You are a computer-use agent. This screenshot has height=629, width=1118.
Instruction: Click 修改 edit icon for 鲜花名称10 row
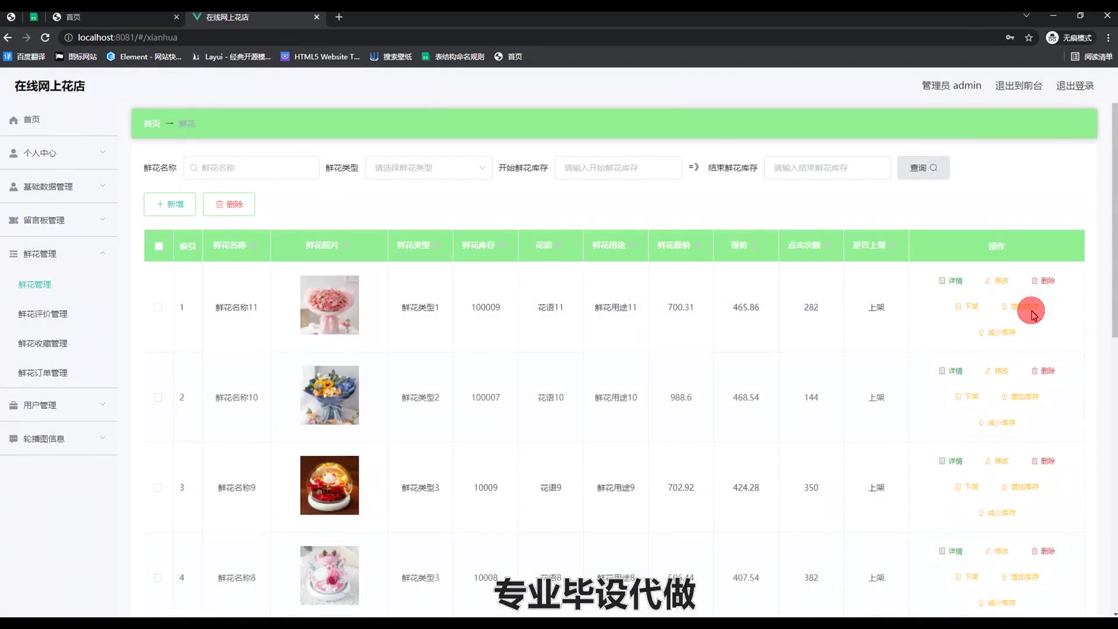988,371
